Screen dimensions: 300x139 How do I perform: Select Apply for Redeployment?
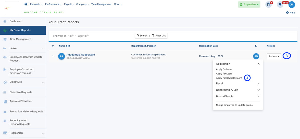(229, 78)
